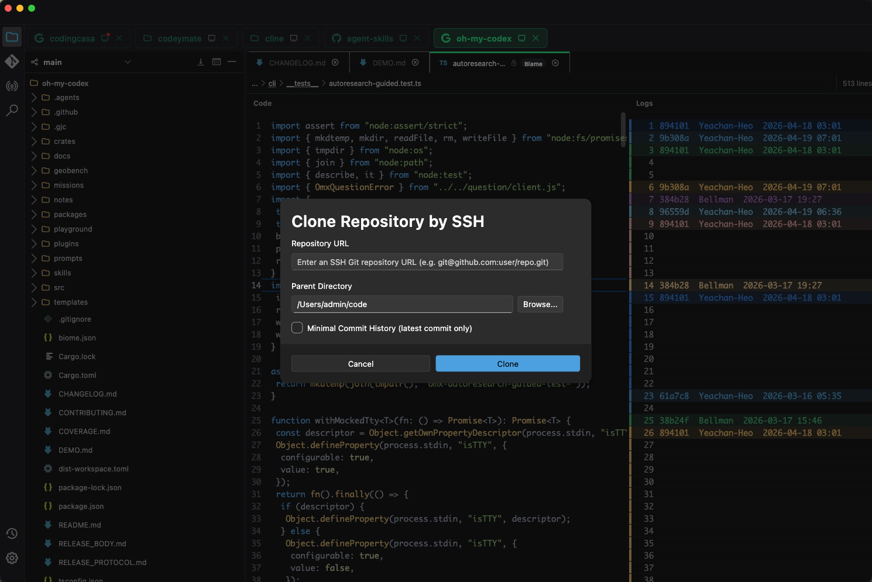872x582 pixels.
Task: Click monitor icon on oh-my-codex tab
Action: click(x=521, y=38)
